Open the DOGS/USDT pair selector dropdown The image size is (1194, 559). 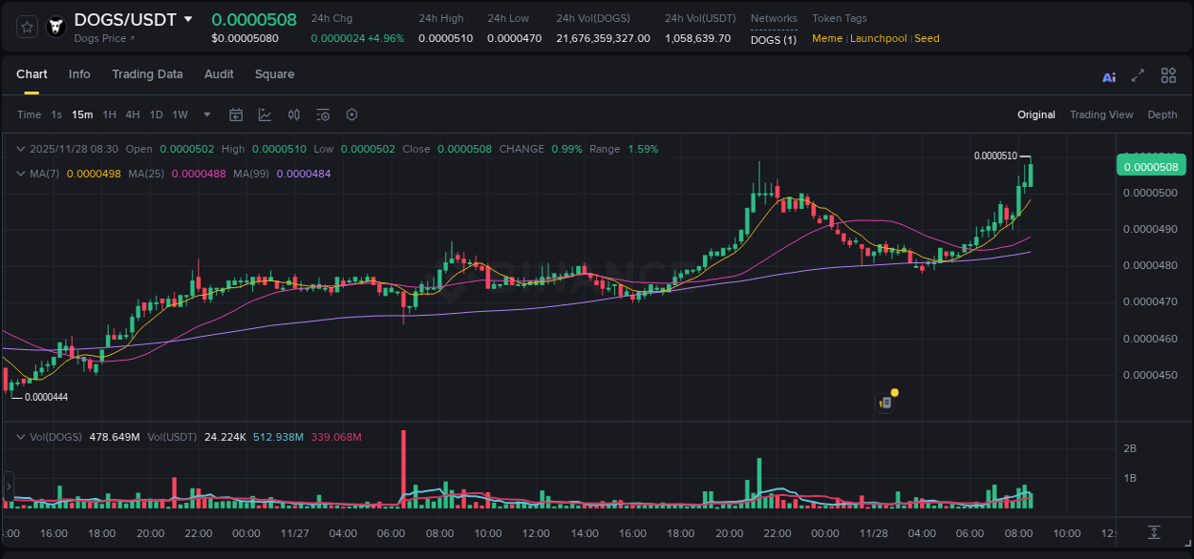(x=188, y=18)
